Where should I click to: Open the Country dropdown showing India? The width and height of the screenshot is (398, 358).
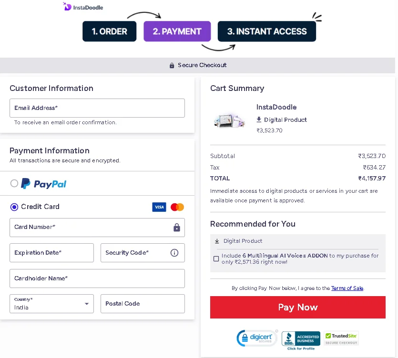[51, 304]
